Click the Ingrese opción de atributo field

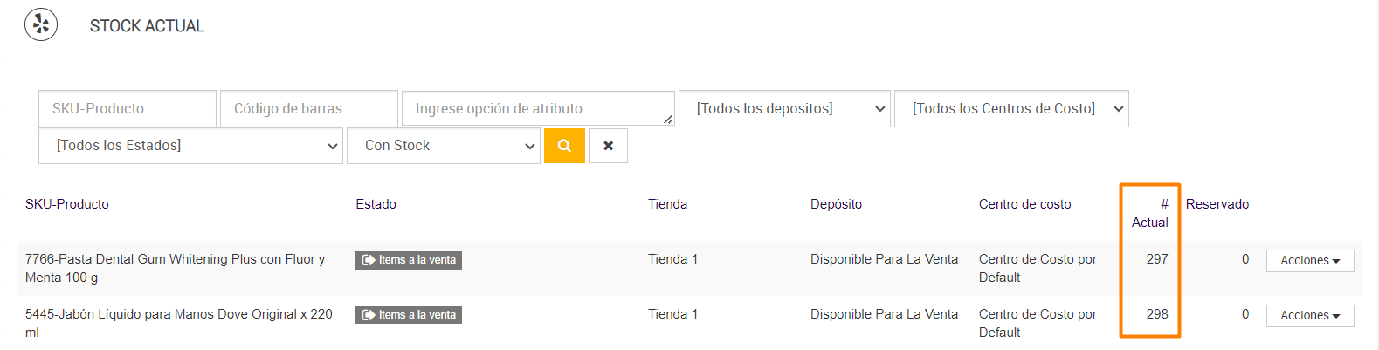tap(537, 109)
